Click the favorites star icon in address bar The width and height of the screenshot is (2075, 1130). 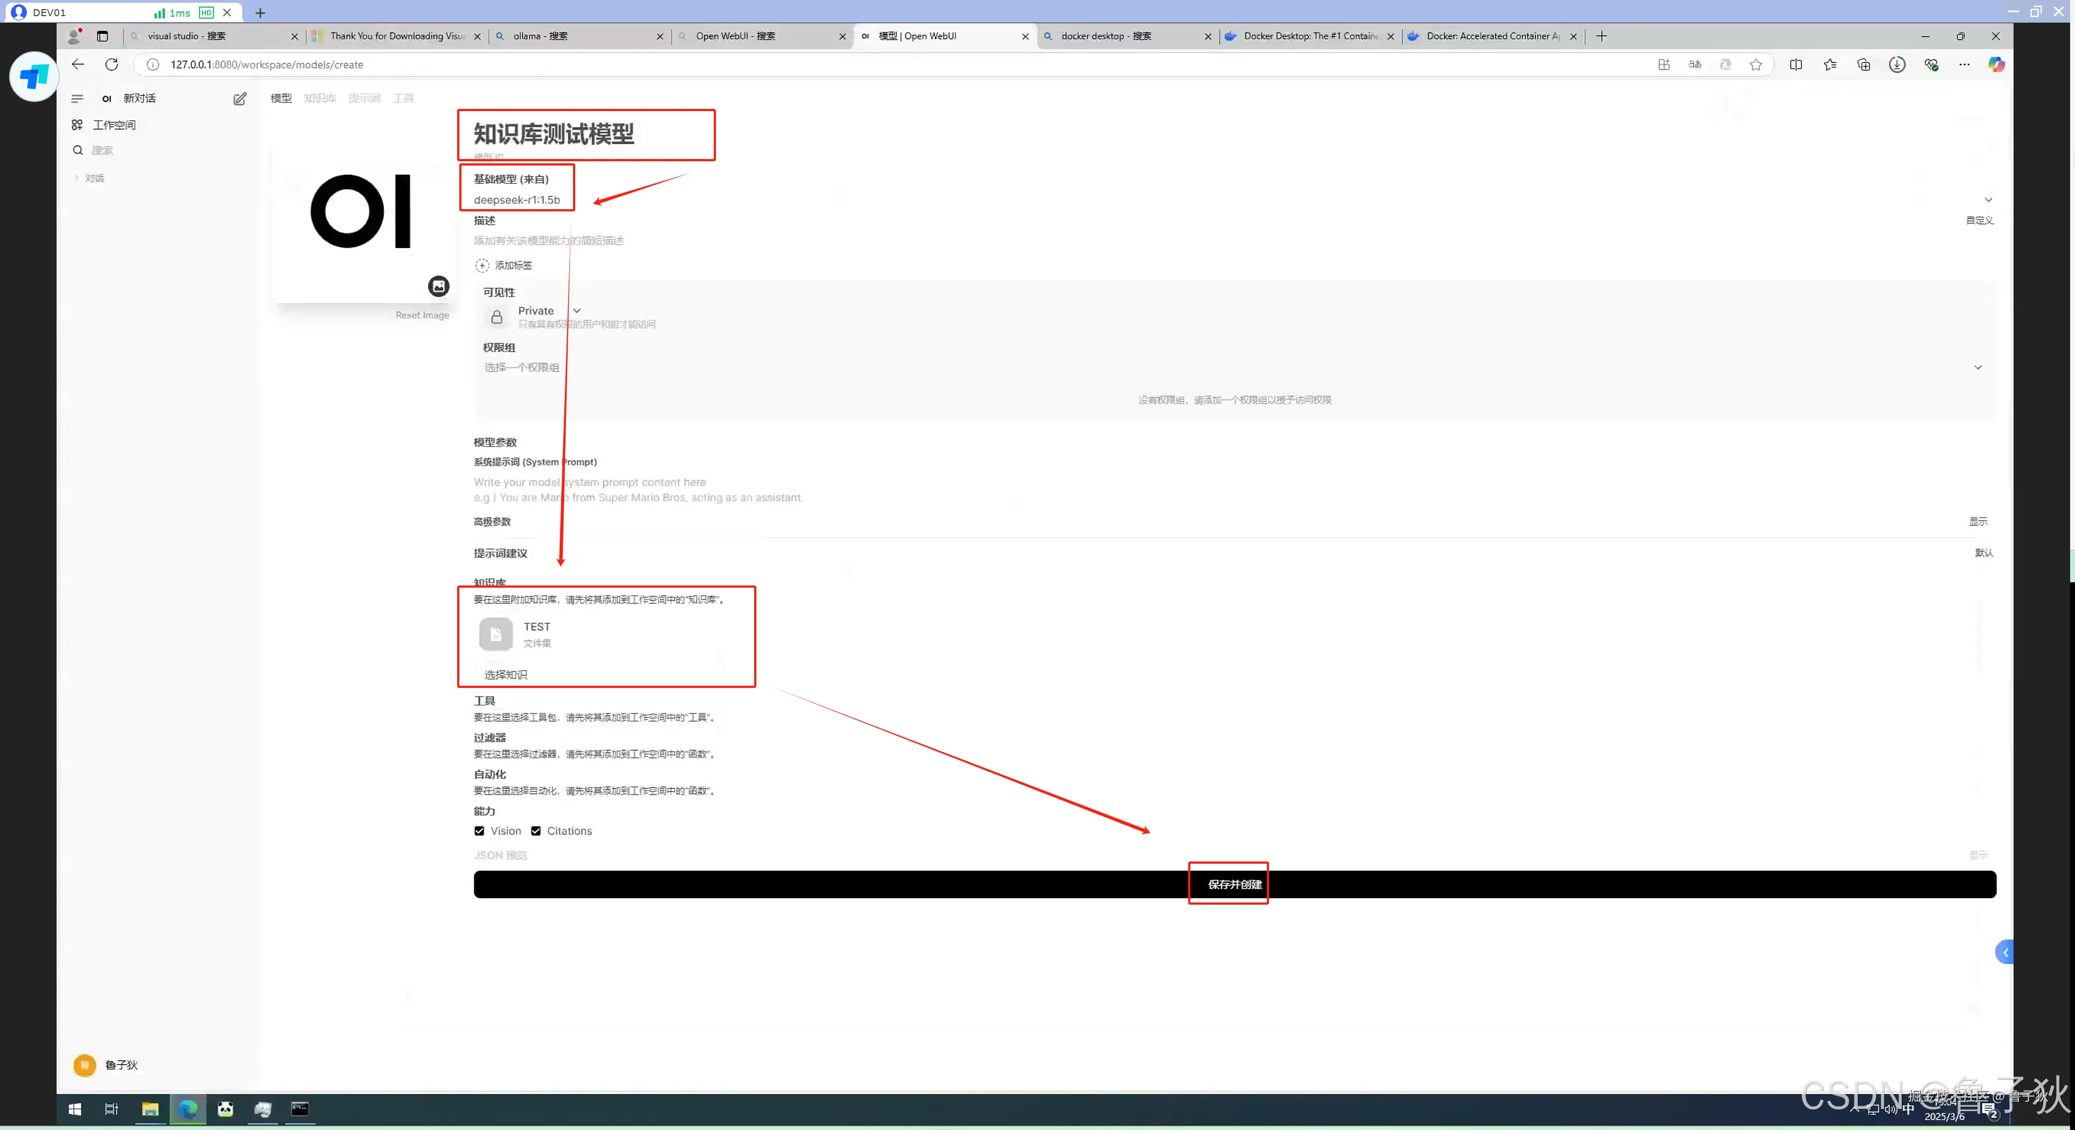[1755, 65]
